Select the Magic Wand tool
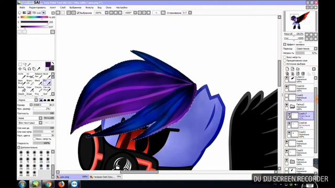Viewport: 335px width, 188px height. (29, 64)
